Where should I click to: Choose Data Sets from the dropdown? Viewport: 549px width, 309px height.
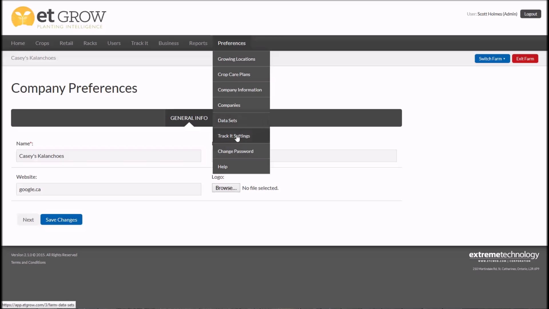pyautogui.click(x=227, y=120)
